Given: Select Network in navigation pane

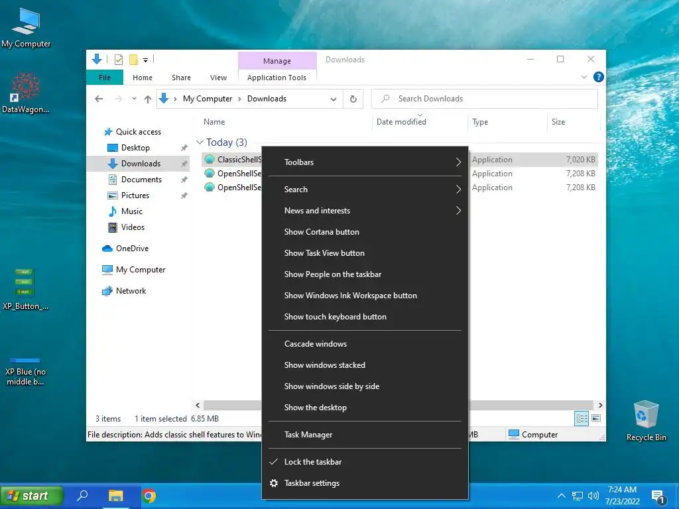Looking at the screenshot, I should click(x=131, y=291).
